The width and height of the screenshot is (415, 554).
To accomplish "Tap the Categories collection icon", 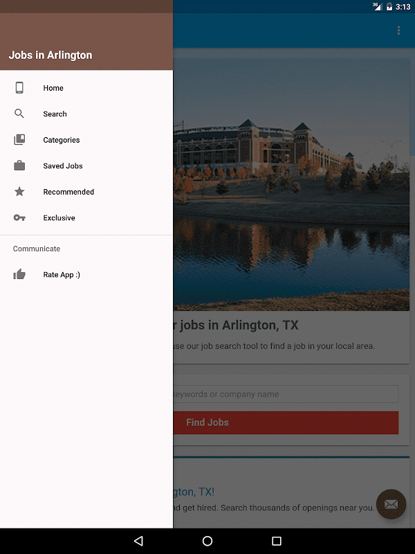I will coord(19,140).
